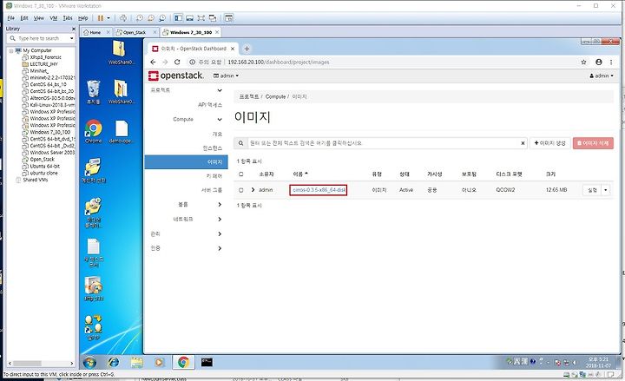Image resolution: width=625 pixels, height=381 pixels.
Task: Click the openstack logo
Action: pos(175,76)
